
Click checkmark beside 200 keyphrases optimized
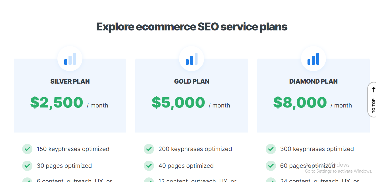point(149,149)
